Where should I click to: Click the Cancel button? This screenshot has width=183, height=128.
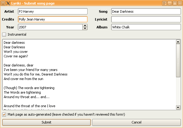pyautogui.click(x=136, y=122)
